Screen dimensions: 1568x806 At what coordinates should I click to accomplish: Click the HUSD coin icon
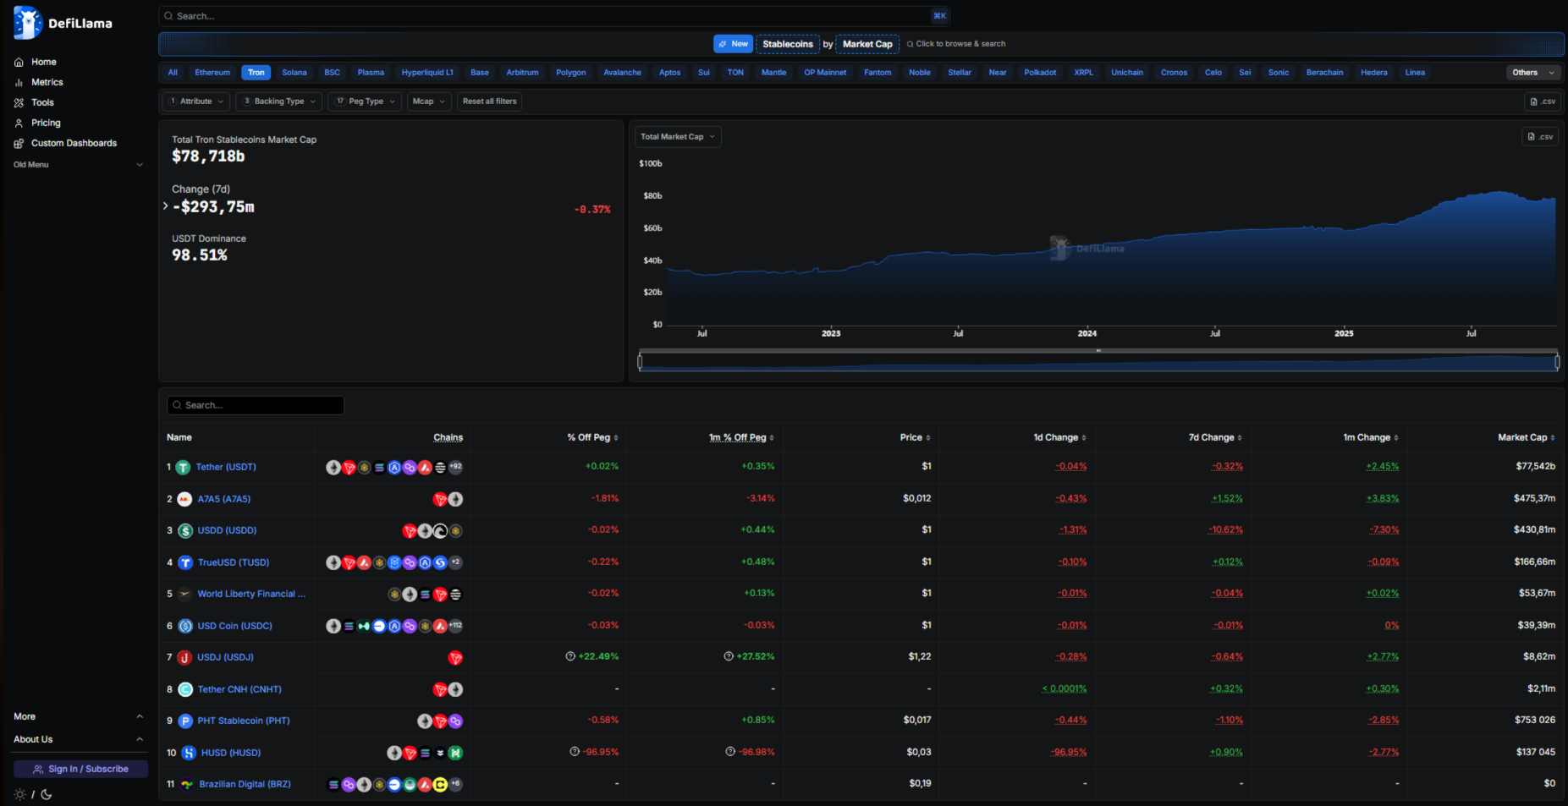(x=189, y=753)
